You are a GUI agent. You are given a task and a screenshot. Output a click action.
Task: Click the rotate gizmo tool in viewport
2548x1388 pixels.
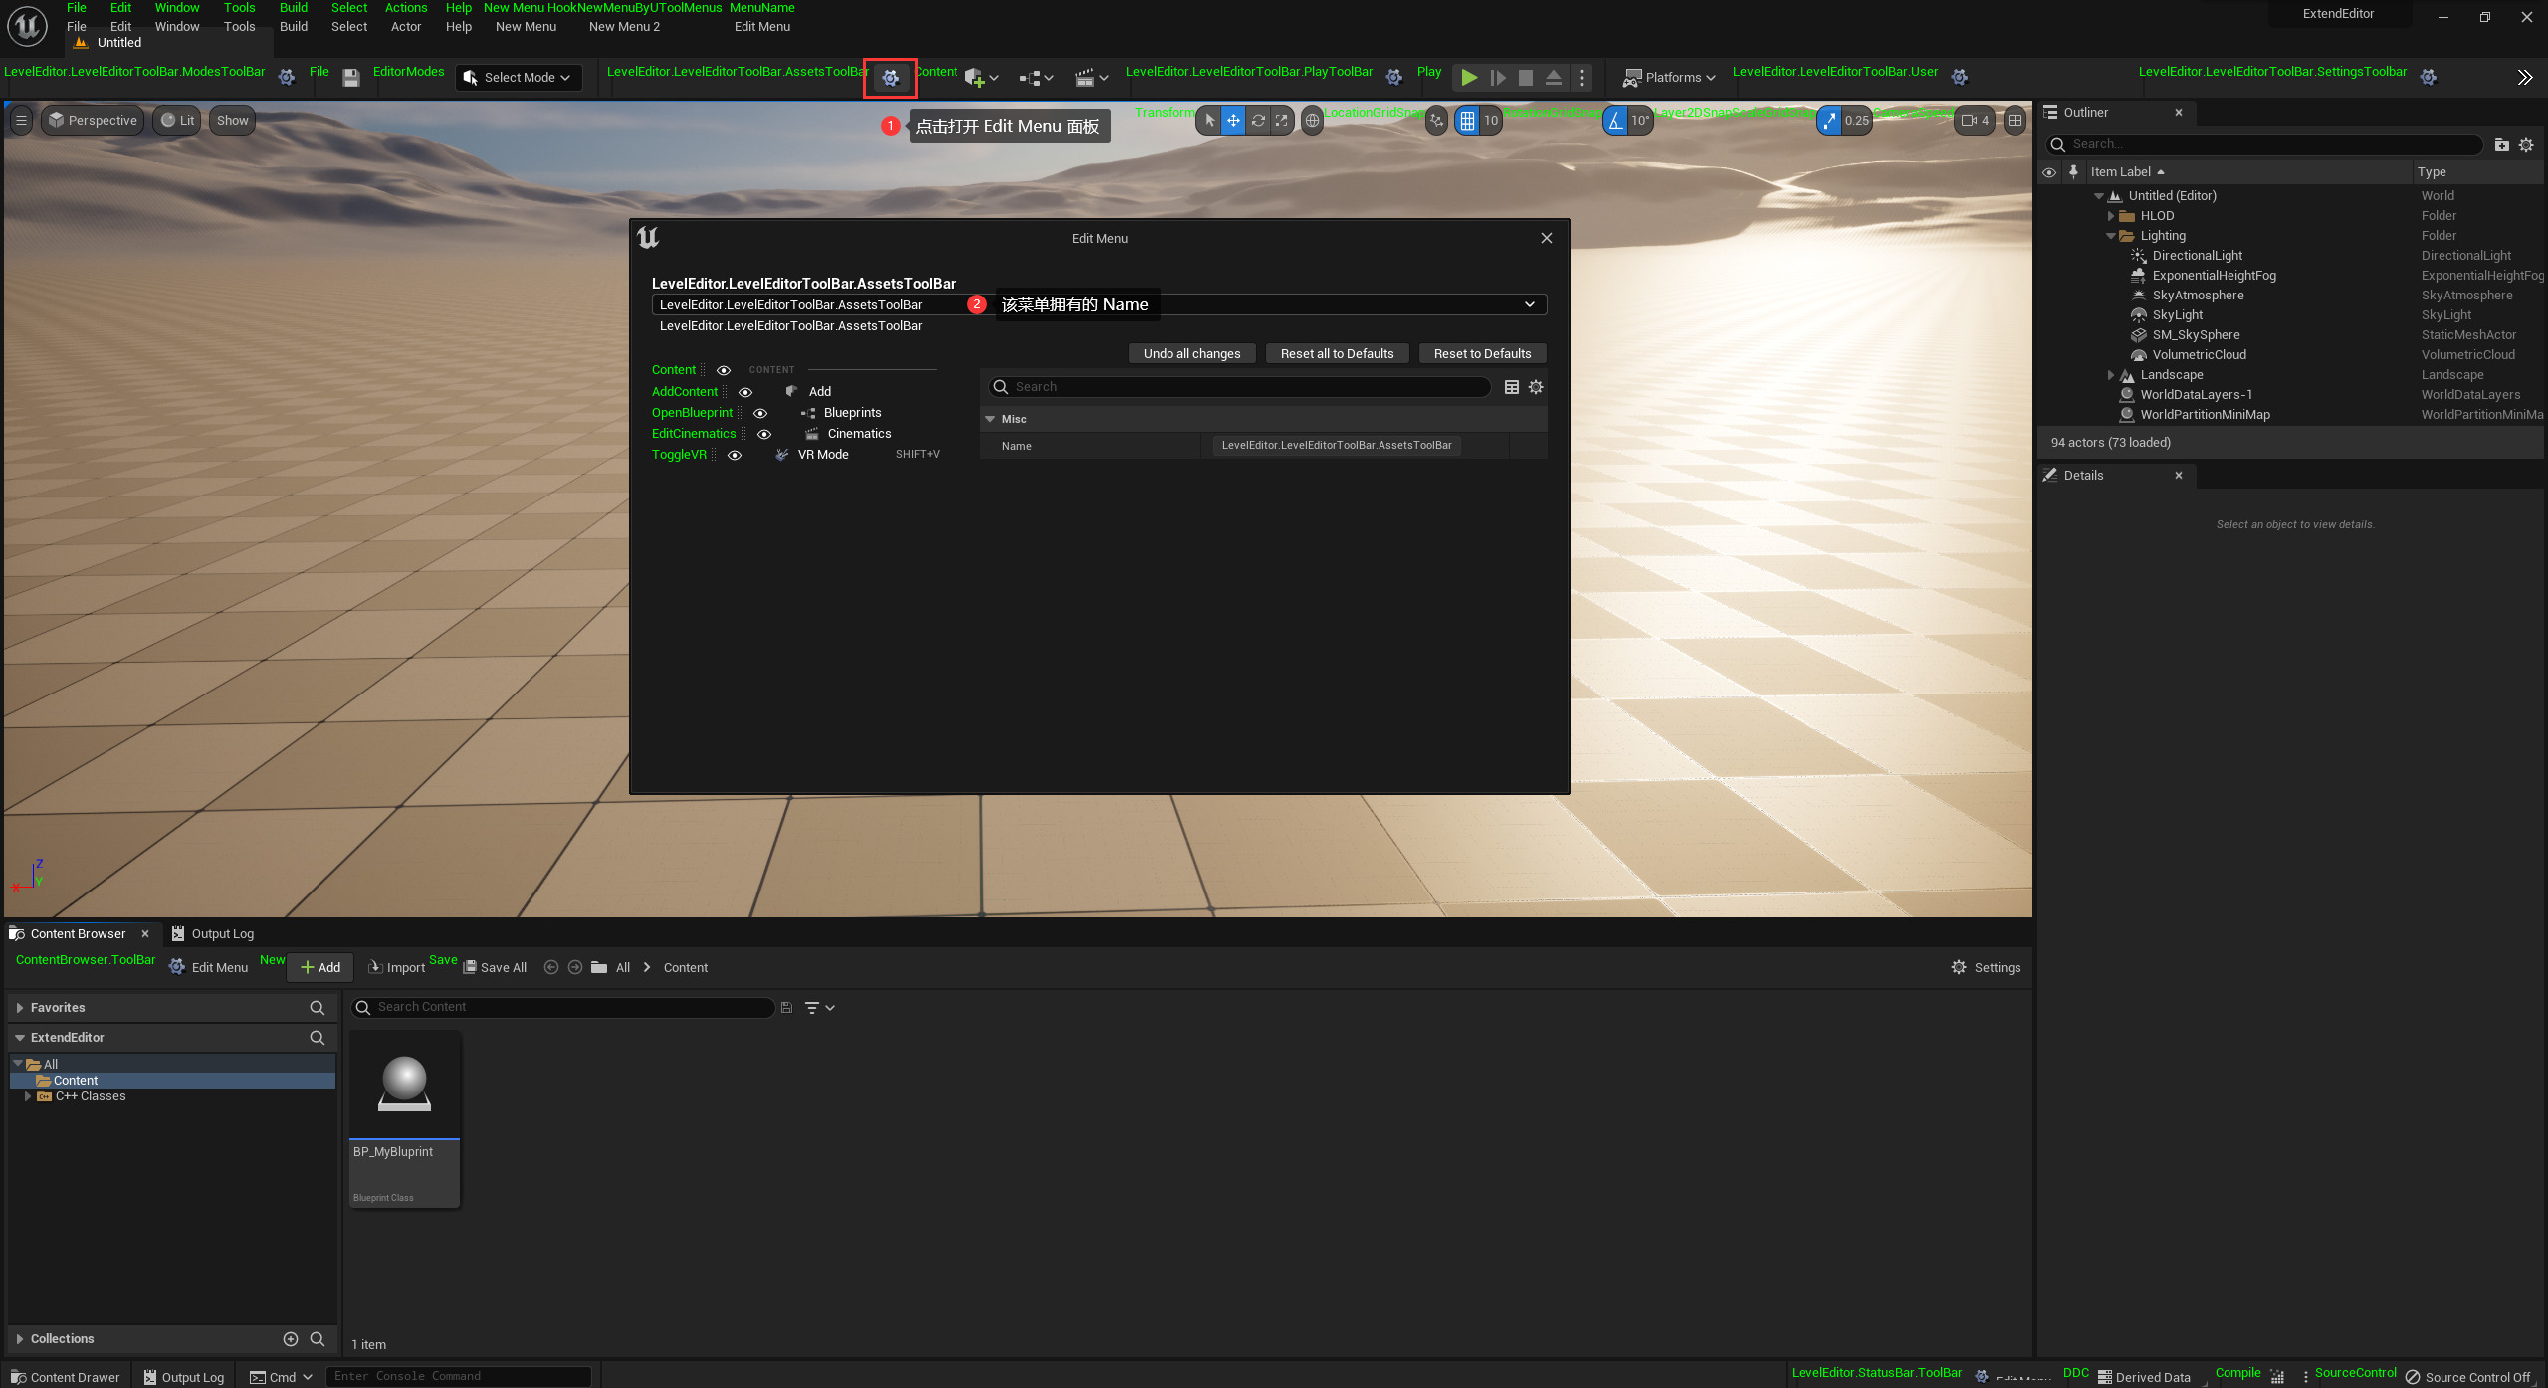[x=1258, y=121]
